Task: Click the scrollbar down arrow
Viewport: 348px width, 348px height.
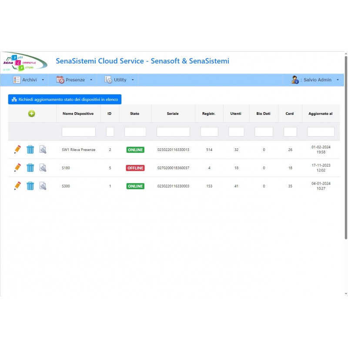Action: (346, 294)
